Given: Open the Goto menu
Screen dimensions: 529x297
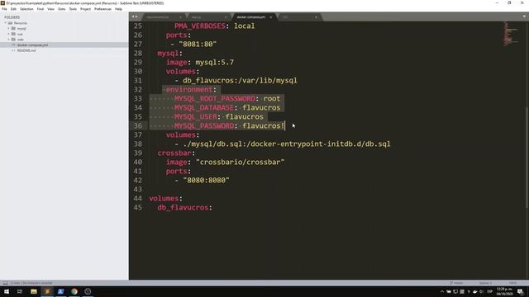Looking at the screenshot, I should pos(62,9).
